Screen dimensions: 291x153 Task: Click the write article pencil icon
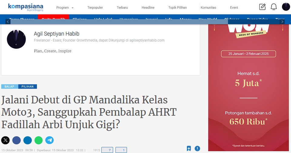(x=262, y=7)
